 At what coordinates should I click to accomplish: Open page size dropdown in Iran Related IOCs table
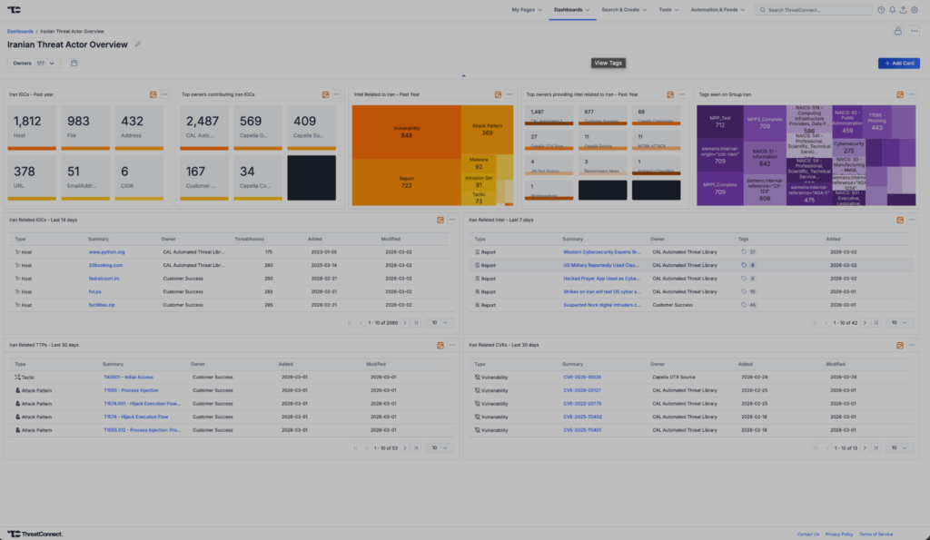[438, 322]
